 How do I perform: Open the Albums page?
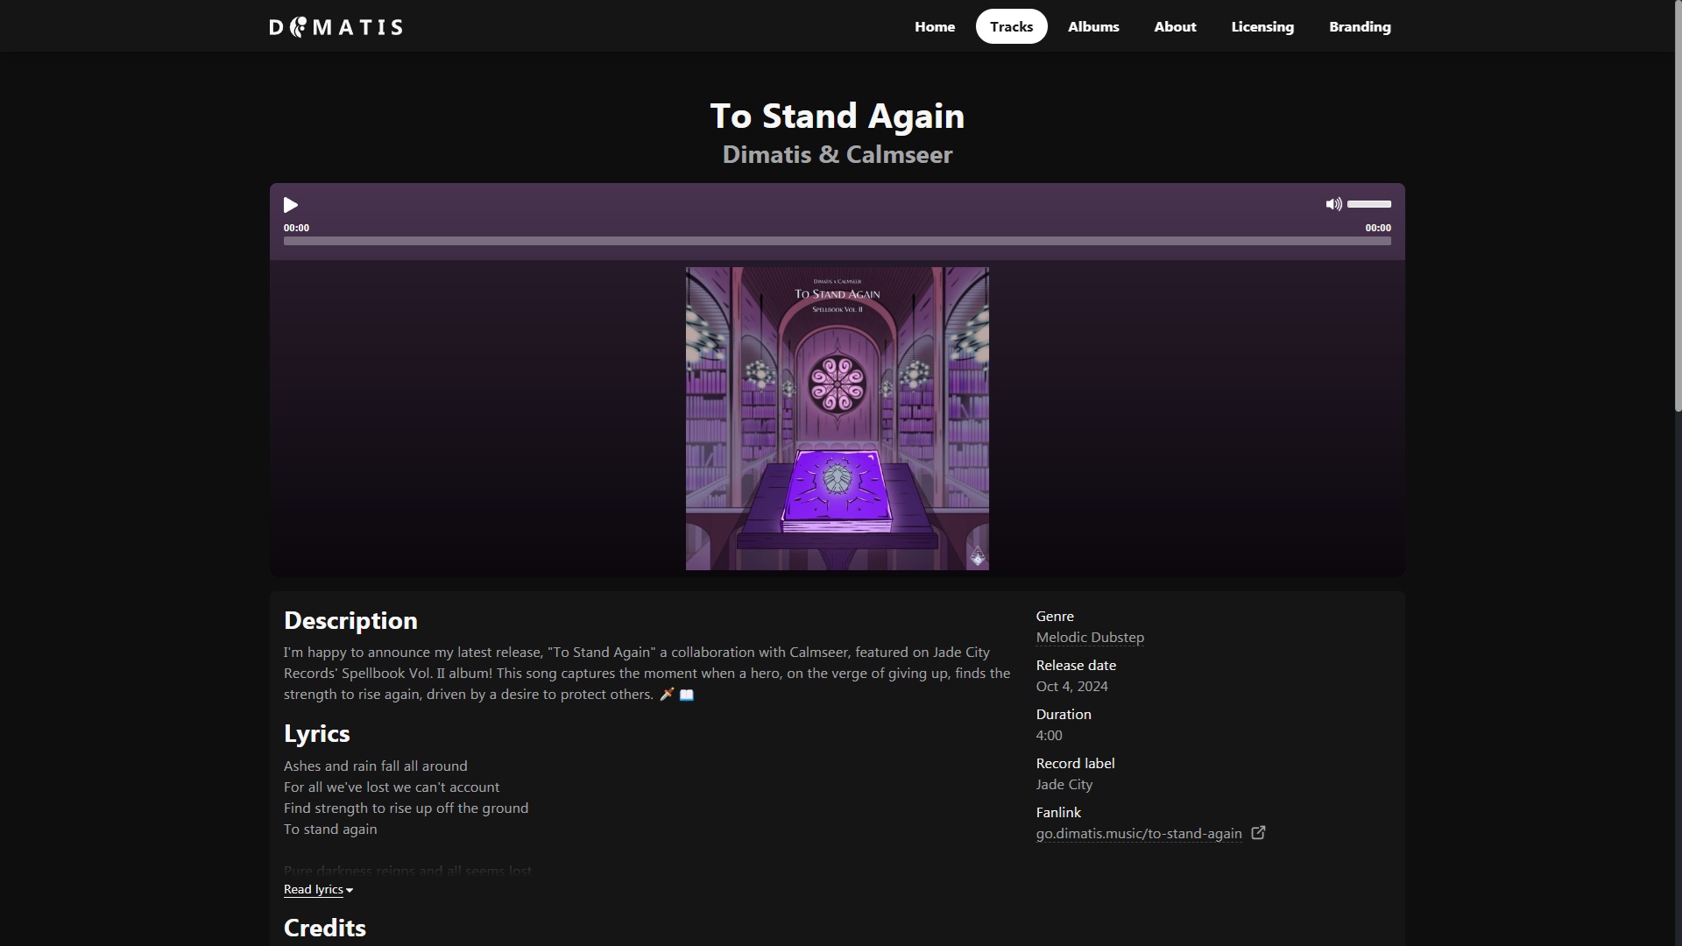1093,26
